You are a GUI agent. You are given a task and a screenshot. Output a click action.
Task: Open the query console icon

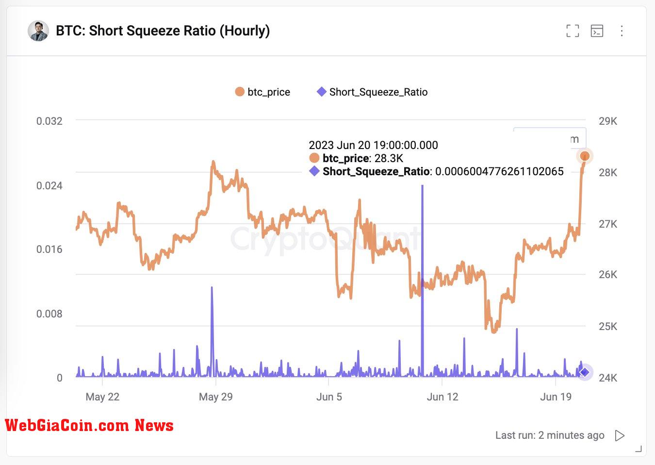597,31
